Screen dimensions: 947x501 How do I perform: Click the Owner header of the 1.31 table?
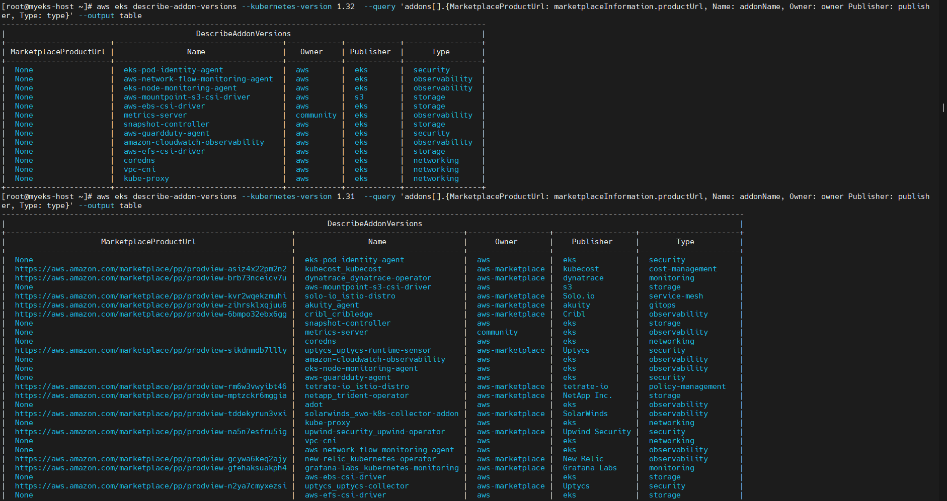506,242
